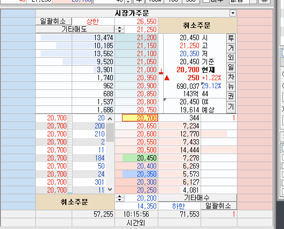Select ask price 20,950
Viewport: 284px width, 229px height.
(136, 78)
